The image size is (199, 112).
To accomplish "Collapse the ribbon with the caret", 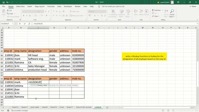I will click(x=197, y=20).
